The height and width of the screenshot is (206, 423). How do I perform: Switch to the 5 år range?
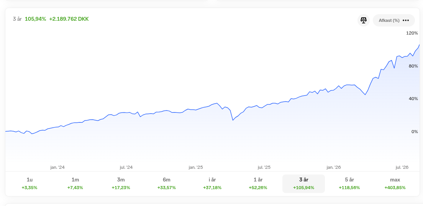pos(349,184)
